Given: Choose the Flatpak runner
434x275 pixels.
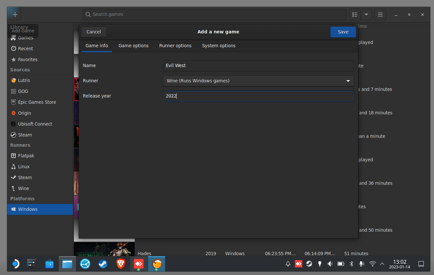Looking at the screenshot, I should (x=40, y=156).
